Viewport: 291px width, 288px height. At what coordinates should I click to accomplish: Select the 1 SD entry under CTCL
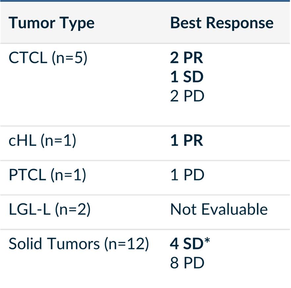(187, 77)
